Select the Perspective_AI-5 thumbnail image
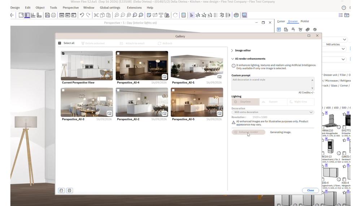The height and width of the screenshot is (206, 361). tap(197, 102)
